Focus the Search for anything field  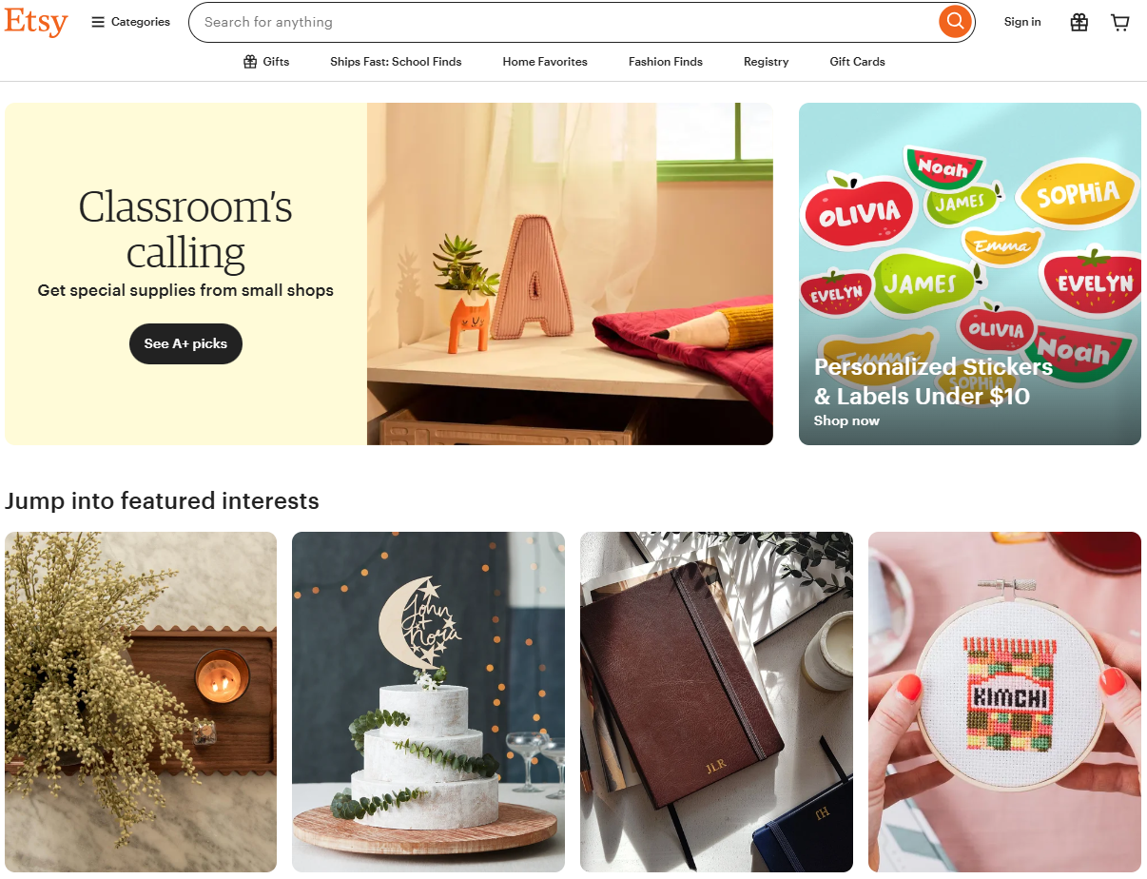pyautogui.click(x=568, y=22)
